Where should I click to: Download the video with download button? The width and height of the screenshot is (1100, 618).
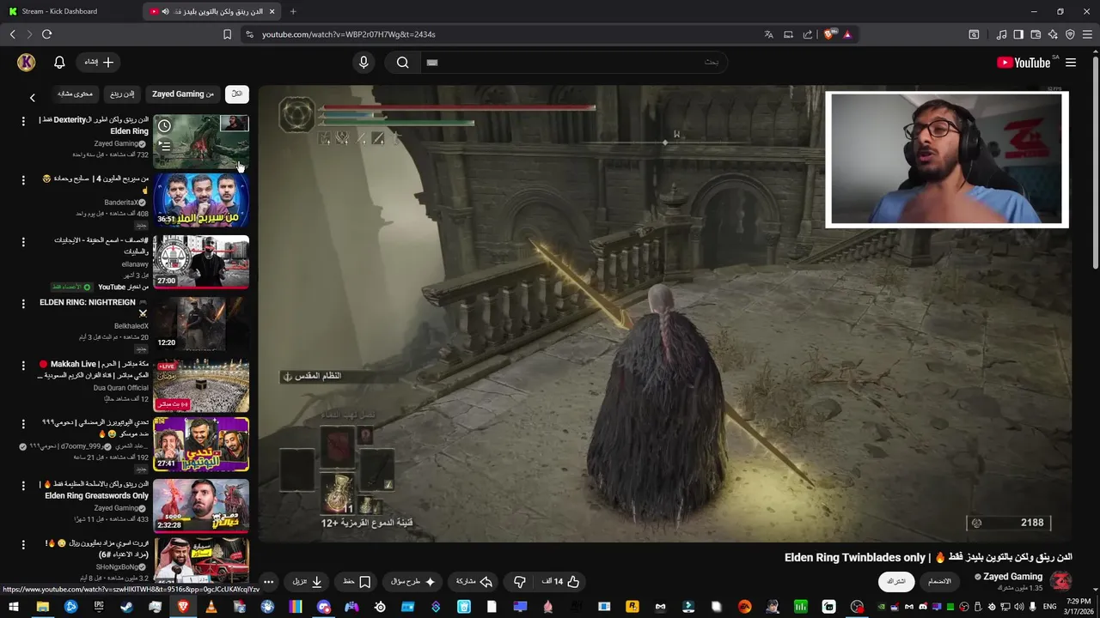click(x=308, y=582)
